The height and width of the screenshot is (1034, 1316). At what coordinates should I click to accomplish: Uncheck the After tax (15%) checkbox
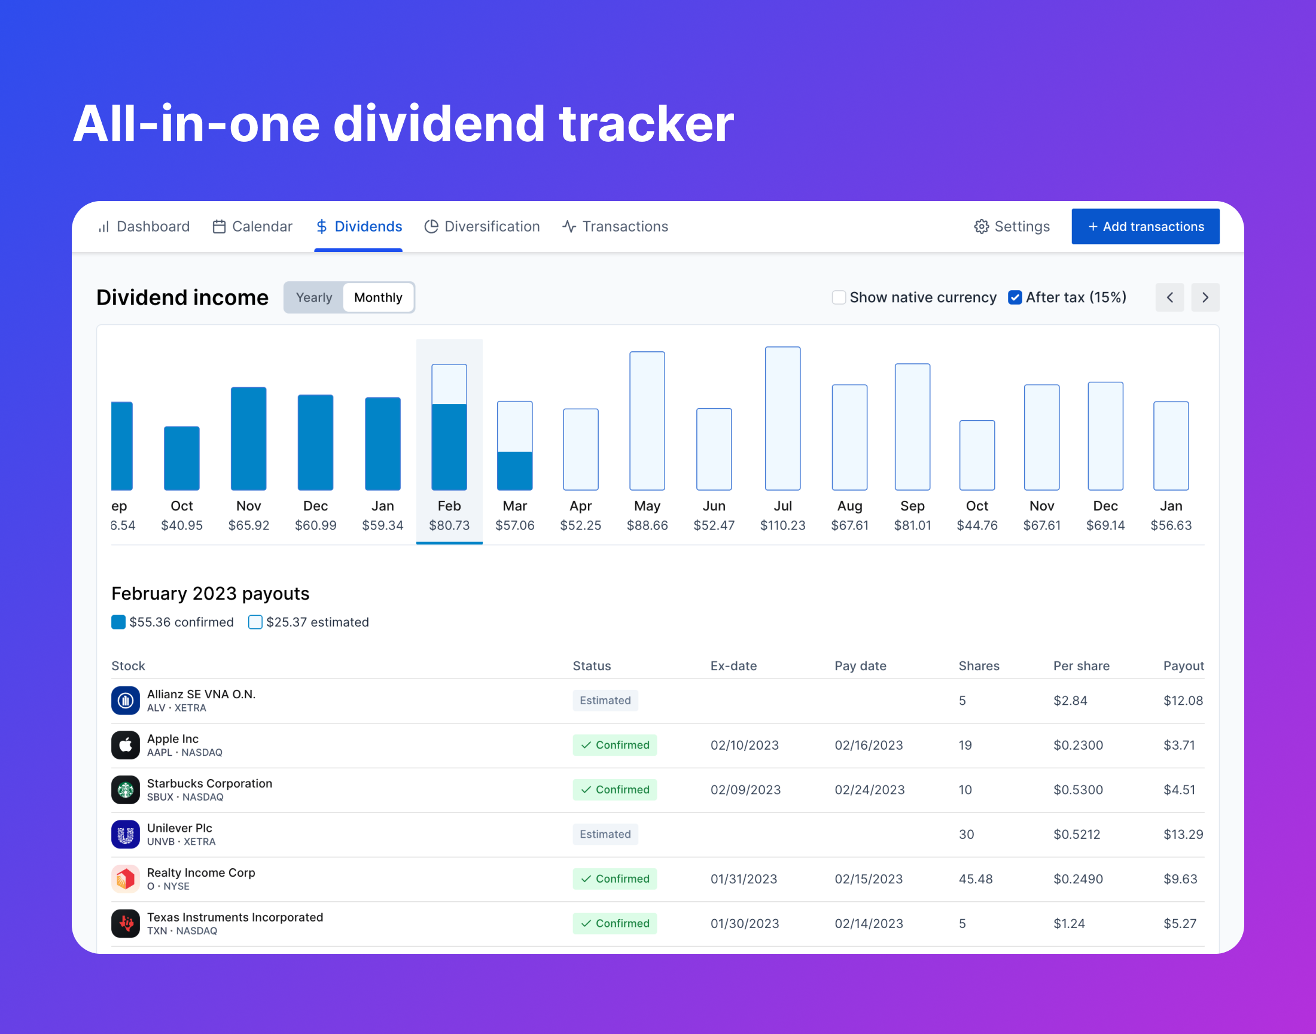[1015, 297]
